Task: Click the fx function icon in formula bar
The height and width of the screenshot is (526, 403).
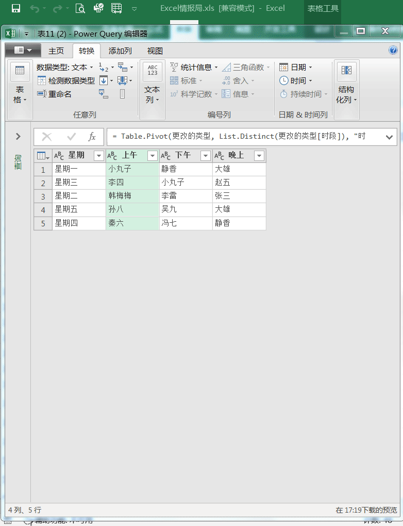Action: coord(92,137)
